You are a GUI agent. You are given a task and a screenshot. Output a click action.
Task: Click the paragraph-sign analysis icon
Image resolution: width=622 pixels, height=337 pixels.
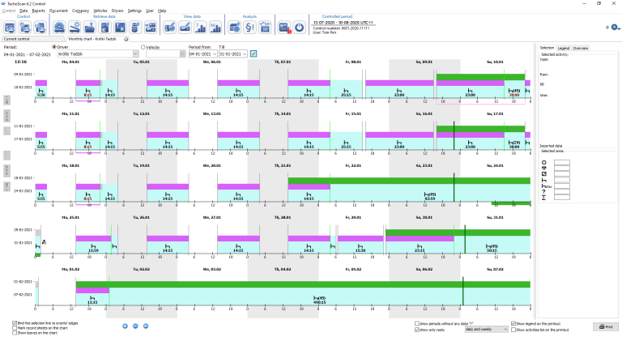(x=250, y=27)
